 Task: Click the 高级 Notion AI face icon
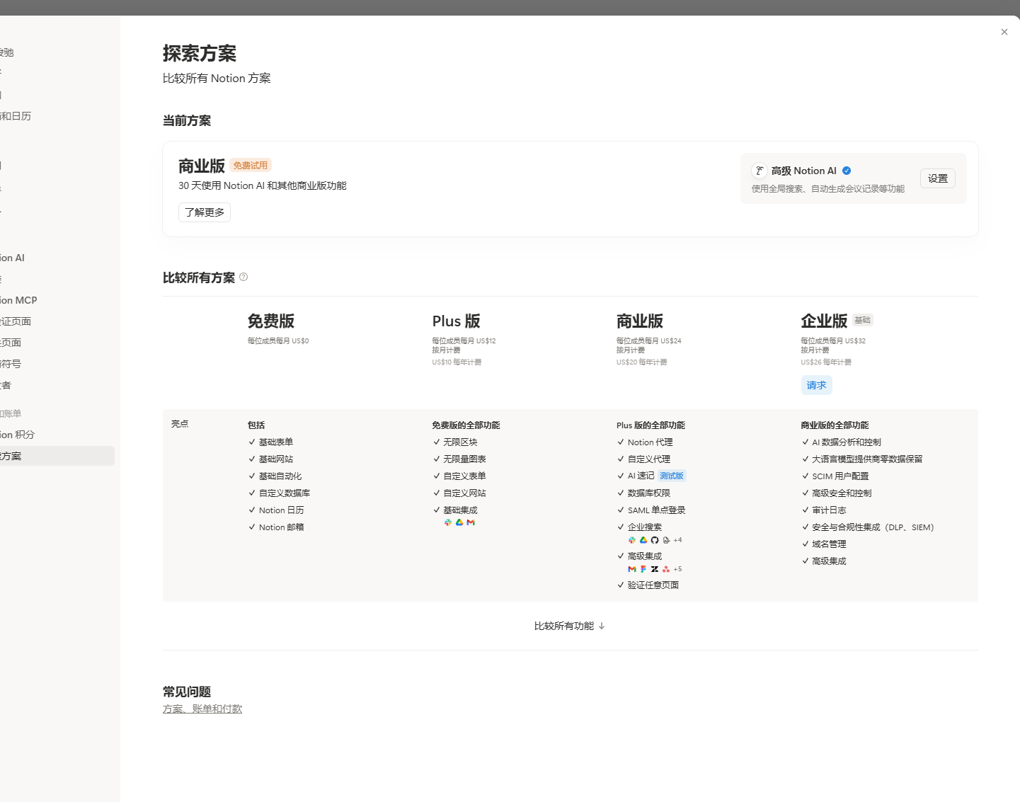click(x=760, y=171)
